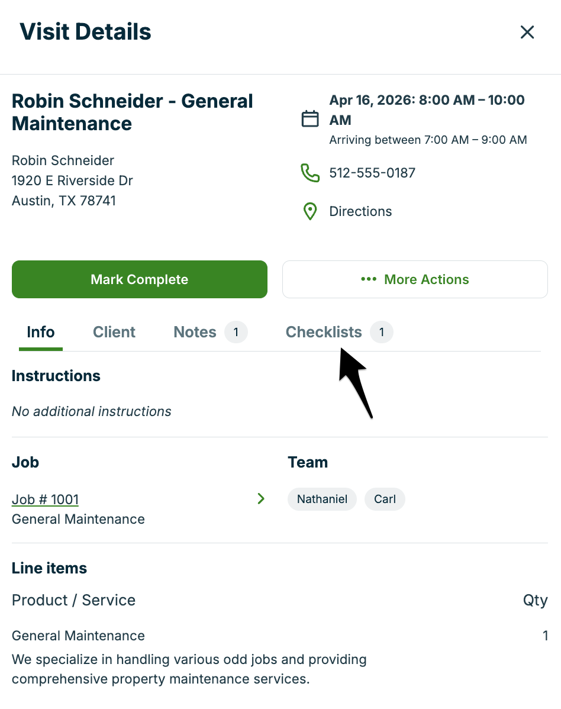Click the Checklists count badge
Viewport: 561px width, 709px height.
(382, 332)
